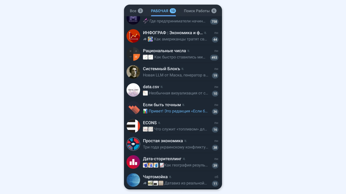Click image thumbnails in Дата-сторителлинг preview

pos(151,165)
